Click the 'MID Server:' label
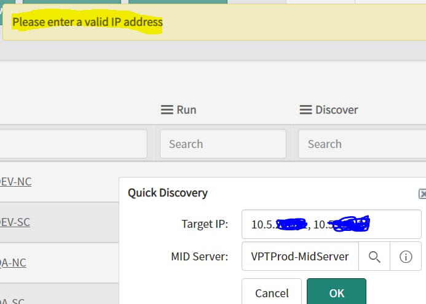 (x=199, y=257)
